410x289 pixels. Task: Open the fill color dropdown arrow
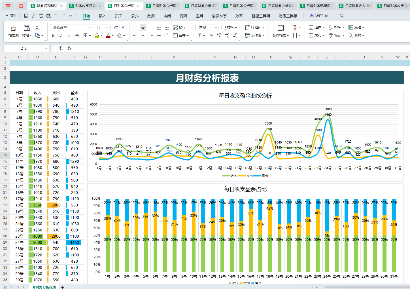coord(101,35)
